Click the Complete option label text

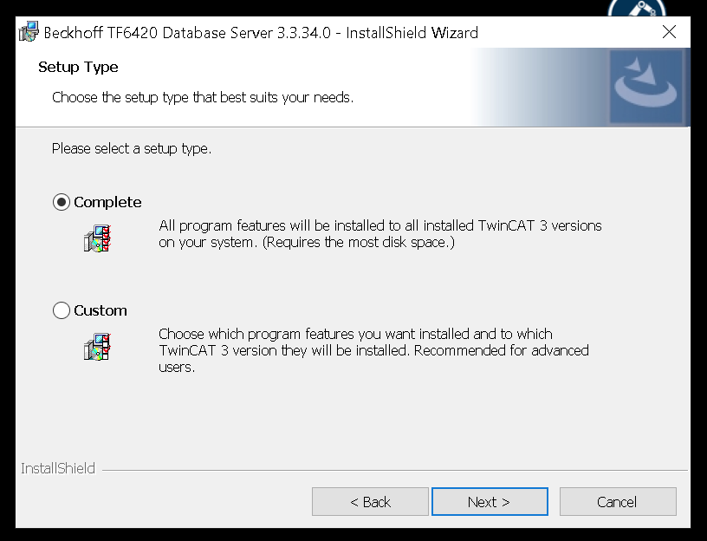click(x=107, y=202)
